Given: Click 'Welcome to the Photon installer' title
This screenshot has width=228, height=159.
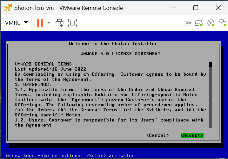Looking at the screenshot, I should (113, 44).
